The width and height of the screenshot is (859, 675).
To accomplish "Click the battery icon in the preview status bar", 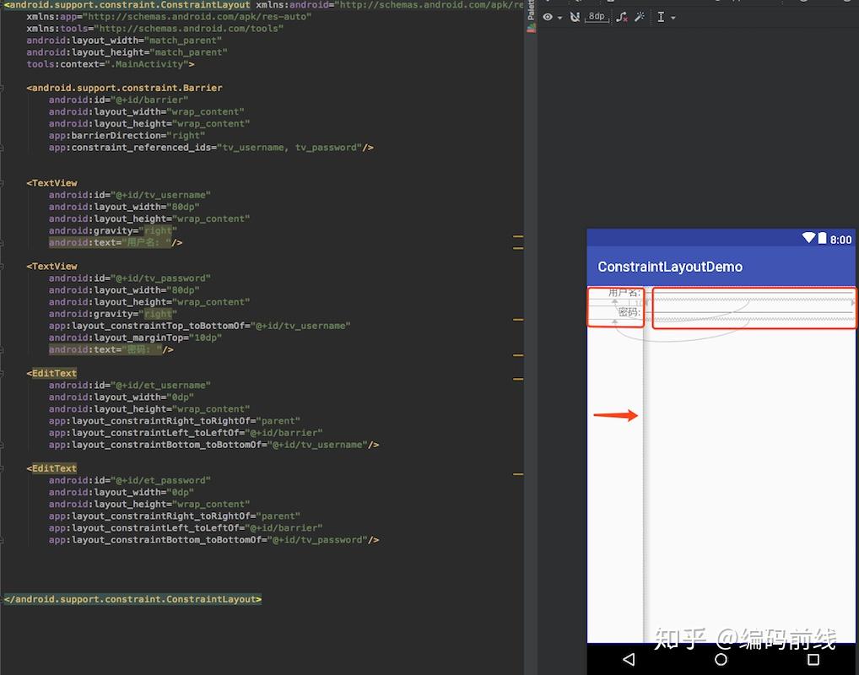I will (820, 239).
